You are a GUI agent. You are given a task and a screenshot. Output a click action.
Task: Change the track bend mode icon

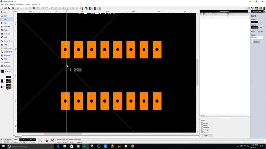41,141
